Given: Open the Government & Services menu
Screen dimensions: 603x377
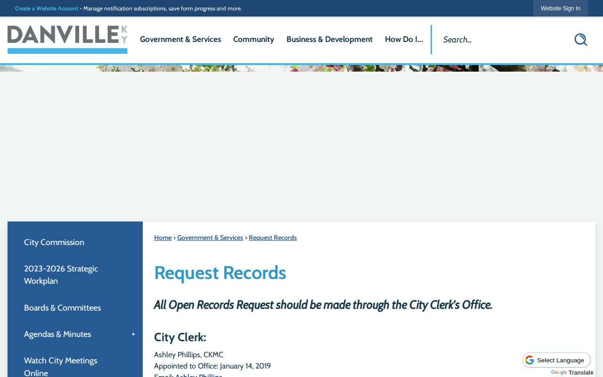Looking at the screenshot, I should coord(180,40).
